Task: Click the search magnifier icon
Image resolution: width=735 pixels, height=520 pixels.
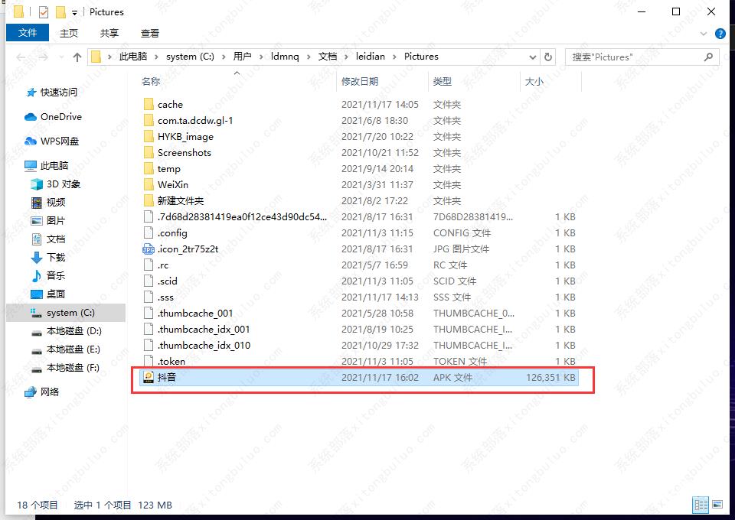Action: pos(708,57)
